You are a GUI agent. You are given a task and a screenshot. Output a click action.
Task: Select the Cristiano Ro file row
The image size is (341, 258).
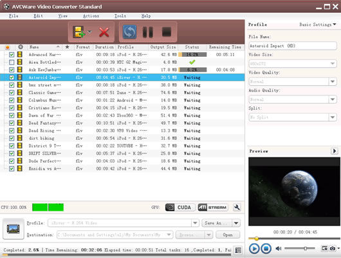(x=122, y=108)
